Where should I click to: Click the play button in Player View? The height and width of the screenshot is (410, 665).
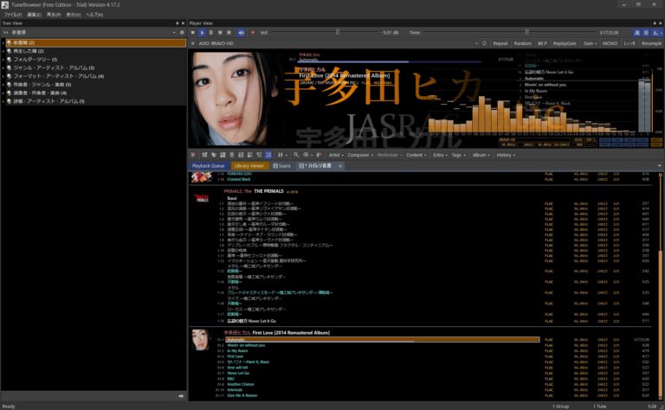tap(202, 32)
